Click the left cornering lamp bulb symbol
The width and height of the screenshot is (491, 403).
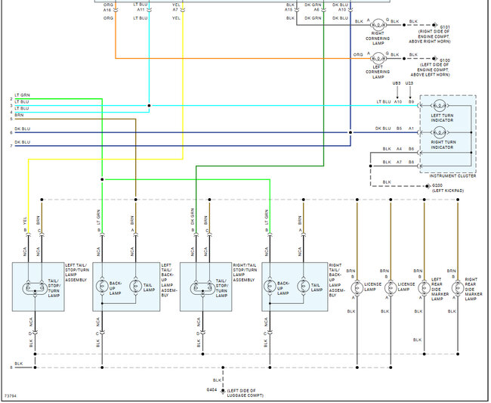pos(378,59)
